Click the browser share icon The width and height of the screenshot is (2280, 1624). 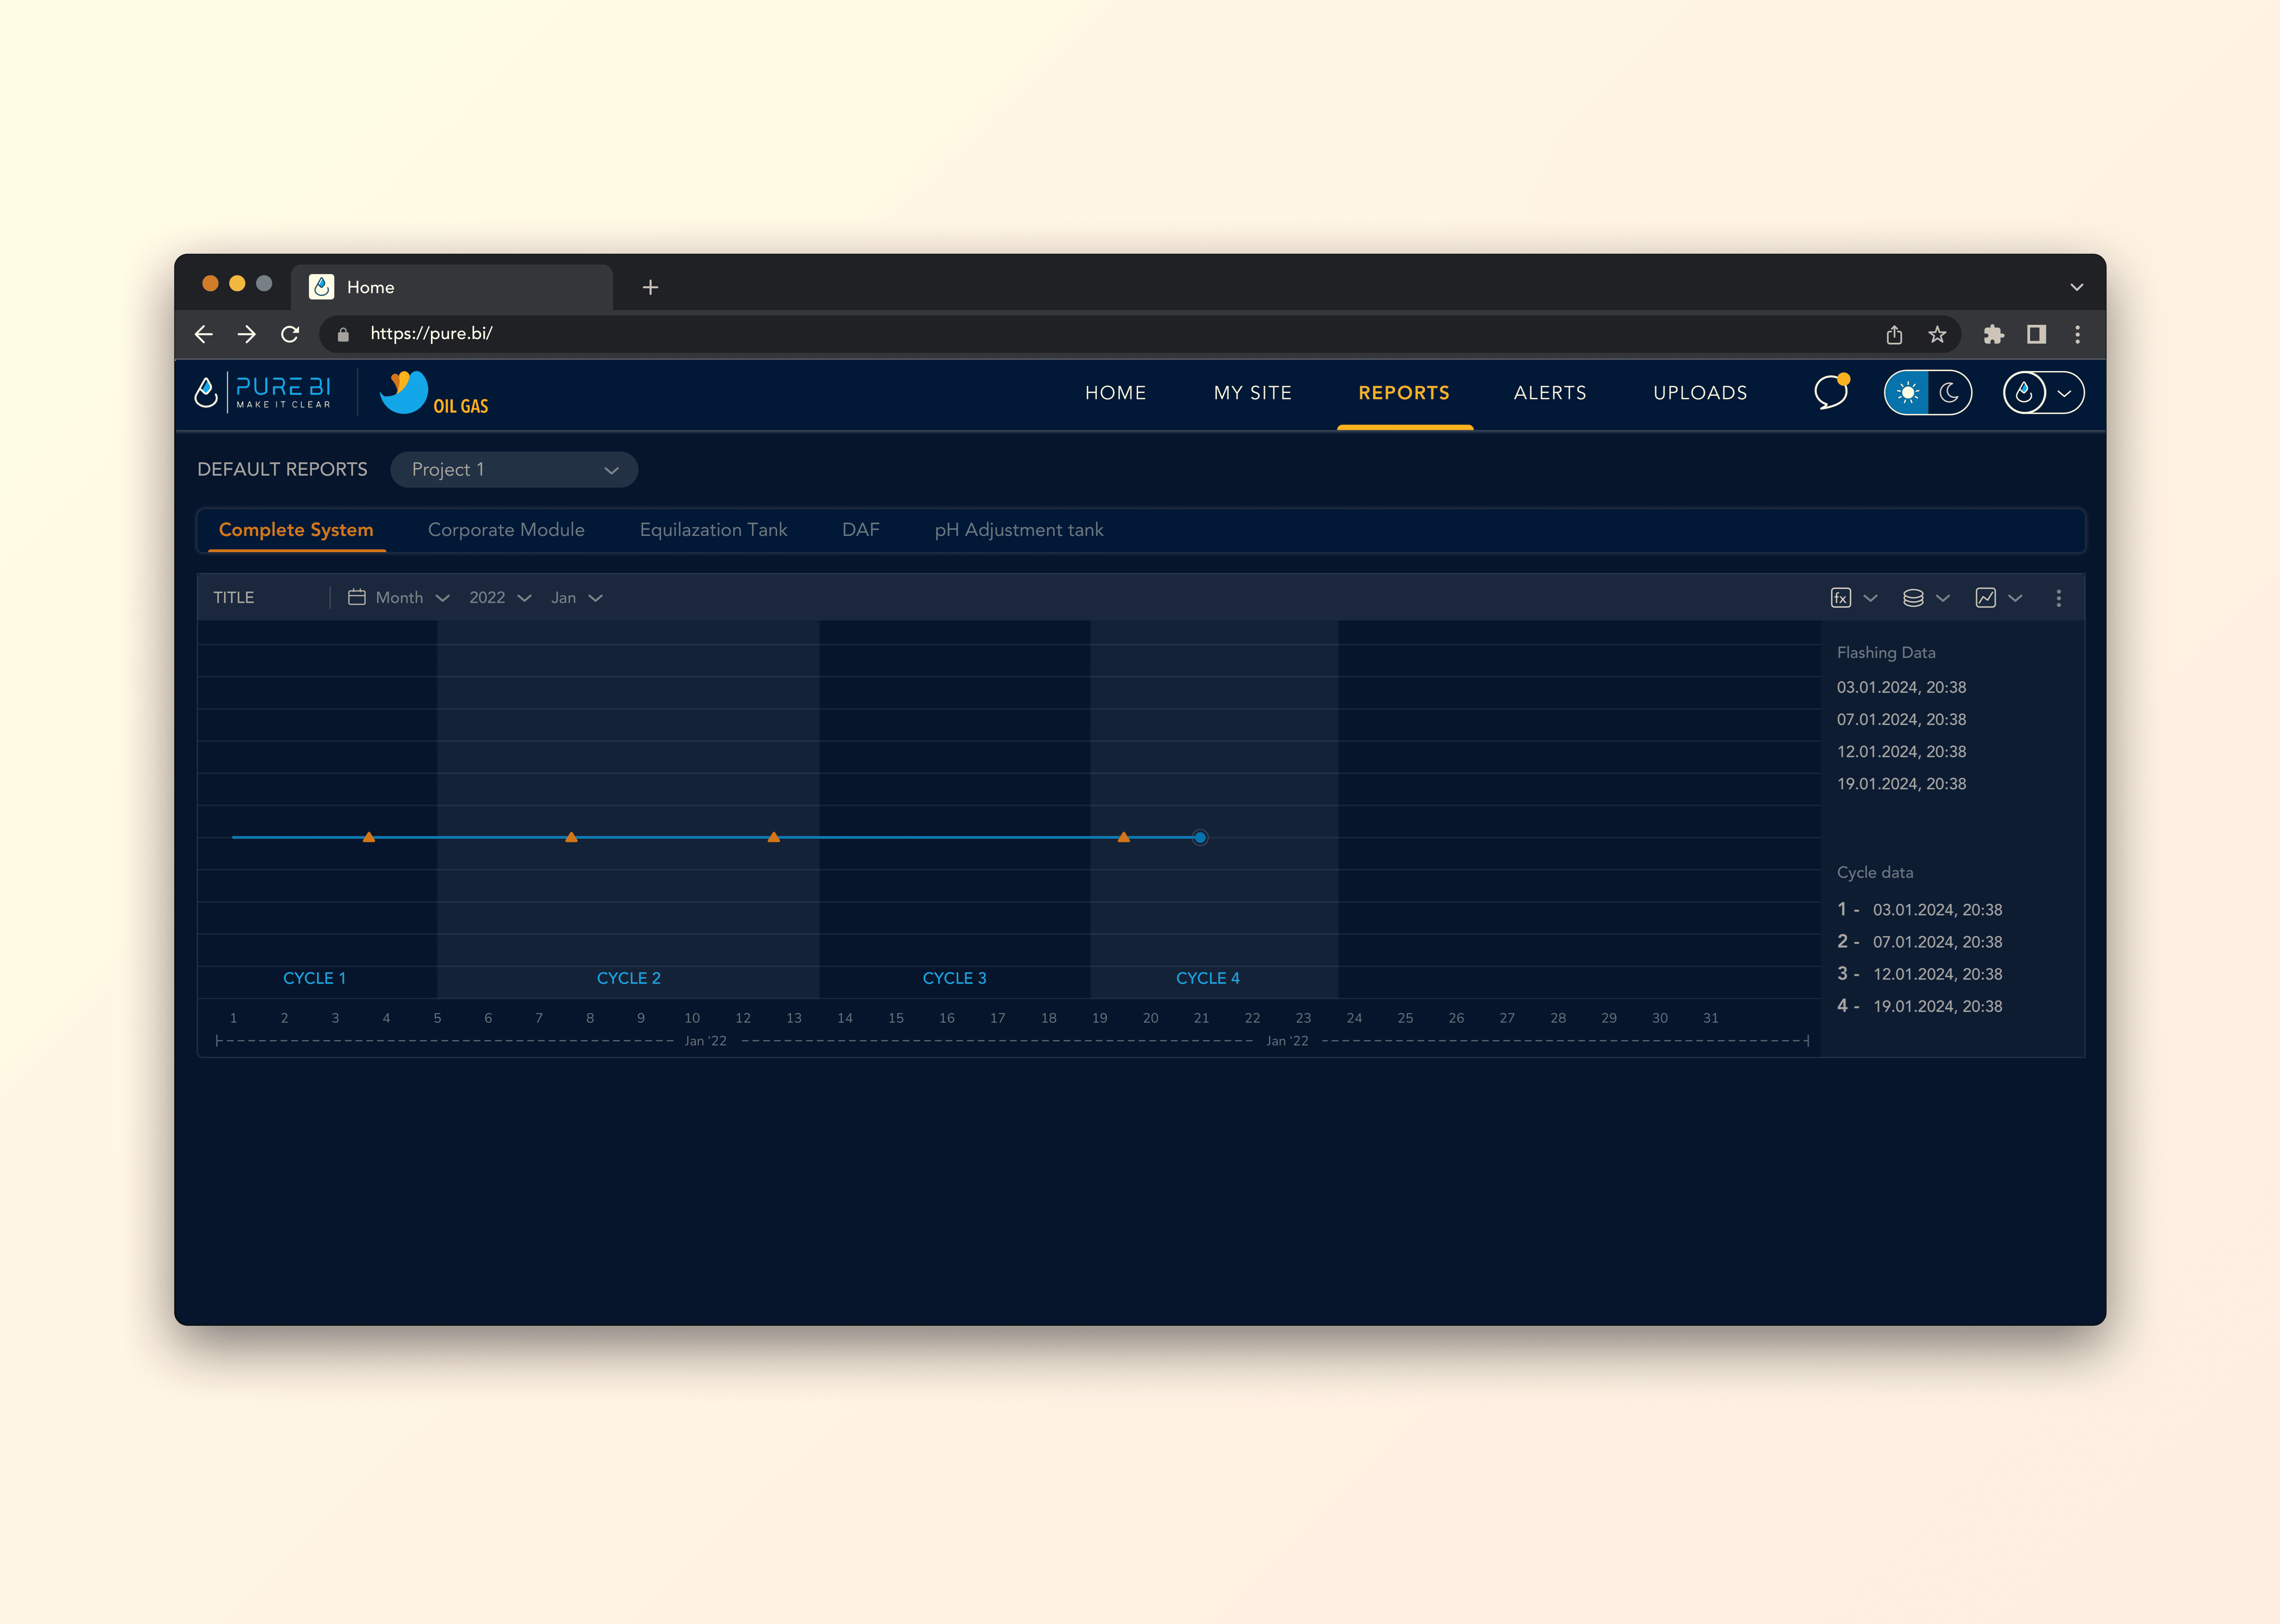1894,334
